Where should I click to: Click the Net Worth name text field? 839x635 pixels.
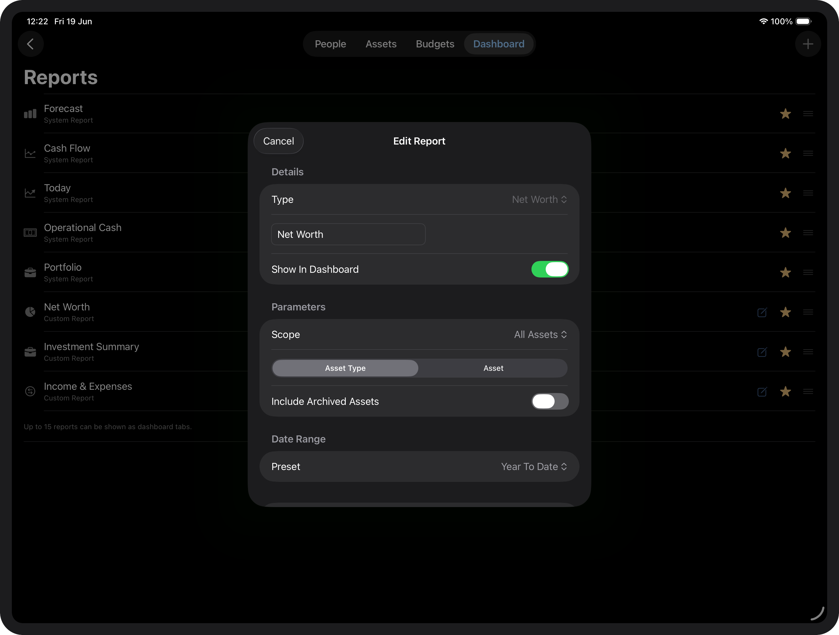click(348, 234)
